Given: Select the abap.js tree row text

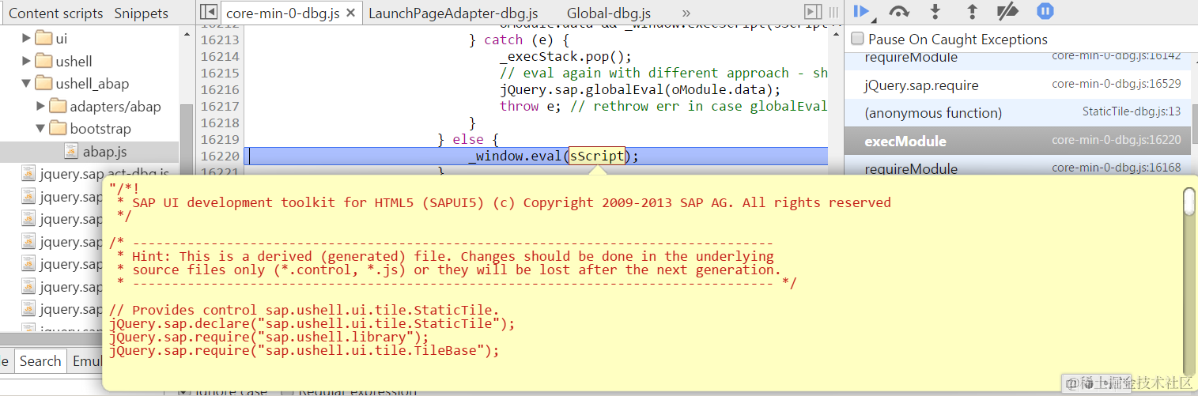Looking at the screenshot, I should pos(104,151).
